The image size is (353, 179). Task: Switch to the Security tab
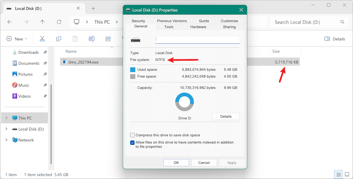[x=138, y=21]
